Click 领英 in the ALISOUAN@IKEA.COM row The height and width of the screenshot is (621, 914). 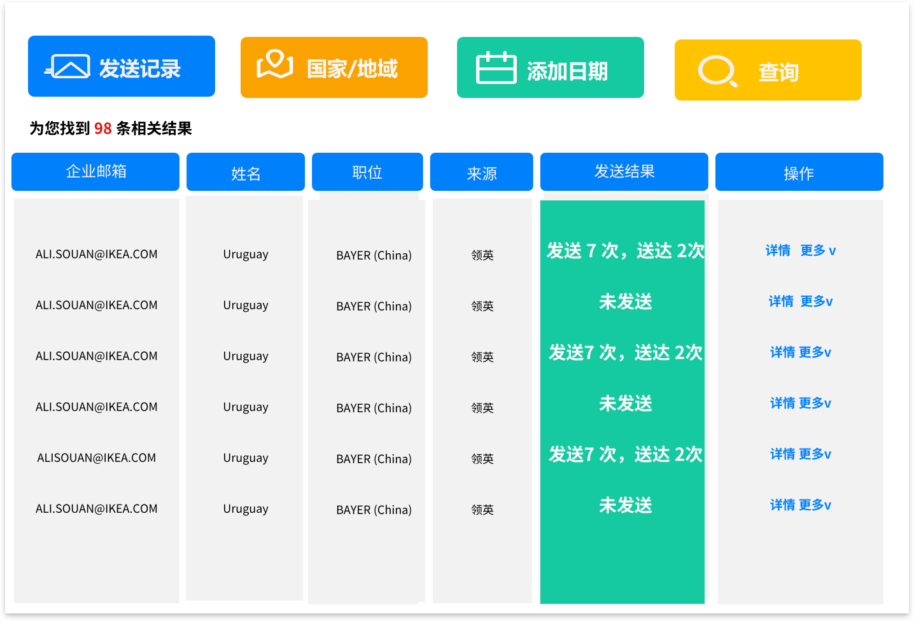(x=482, y=459)
